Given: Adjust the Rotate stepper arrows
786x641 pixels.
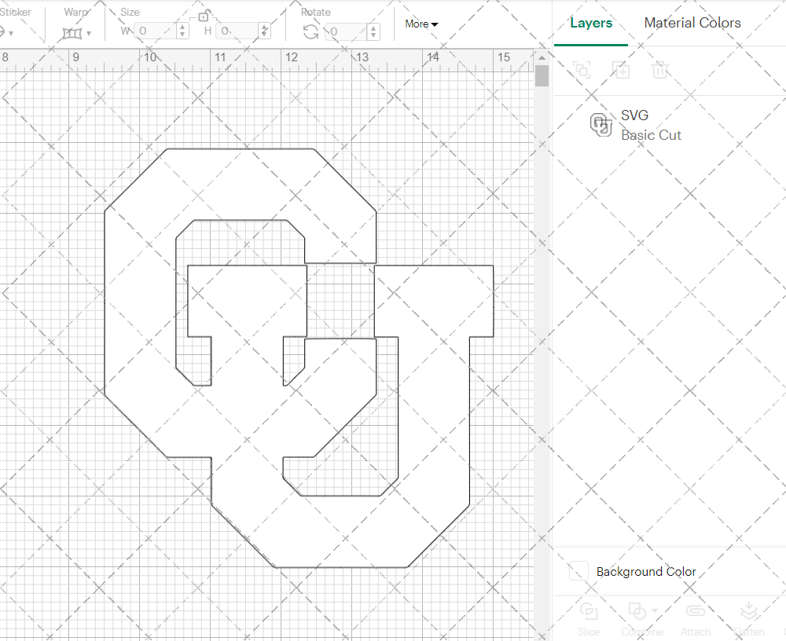Looking at the screenshot, I should pyautogui.click(x=373, y=31).
